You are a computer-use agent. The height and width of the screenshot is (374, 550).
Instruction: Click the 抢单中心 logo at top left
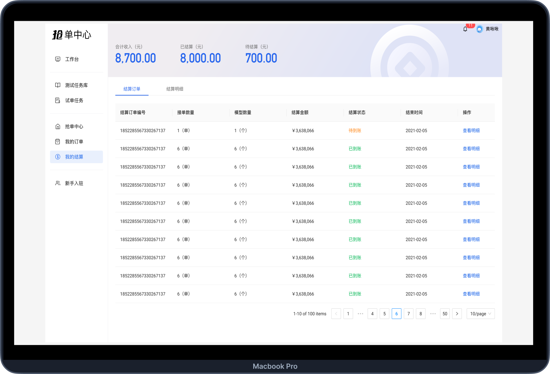[x=72, y=35]
